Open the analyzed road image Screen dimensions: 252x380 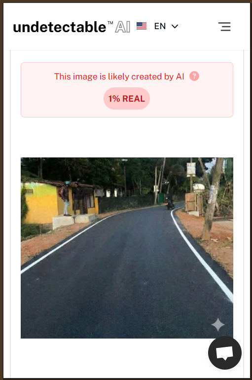127,248
